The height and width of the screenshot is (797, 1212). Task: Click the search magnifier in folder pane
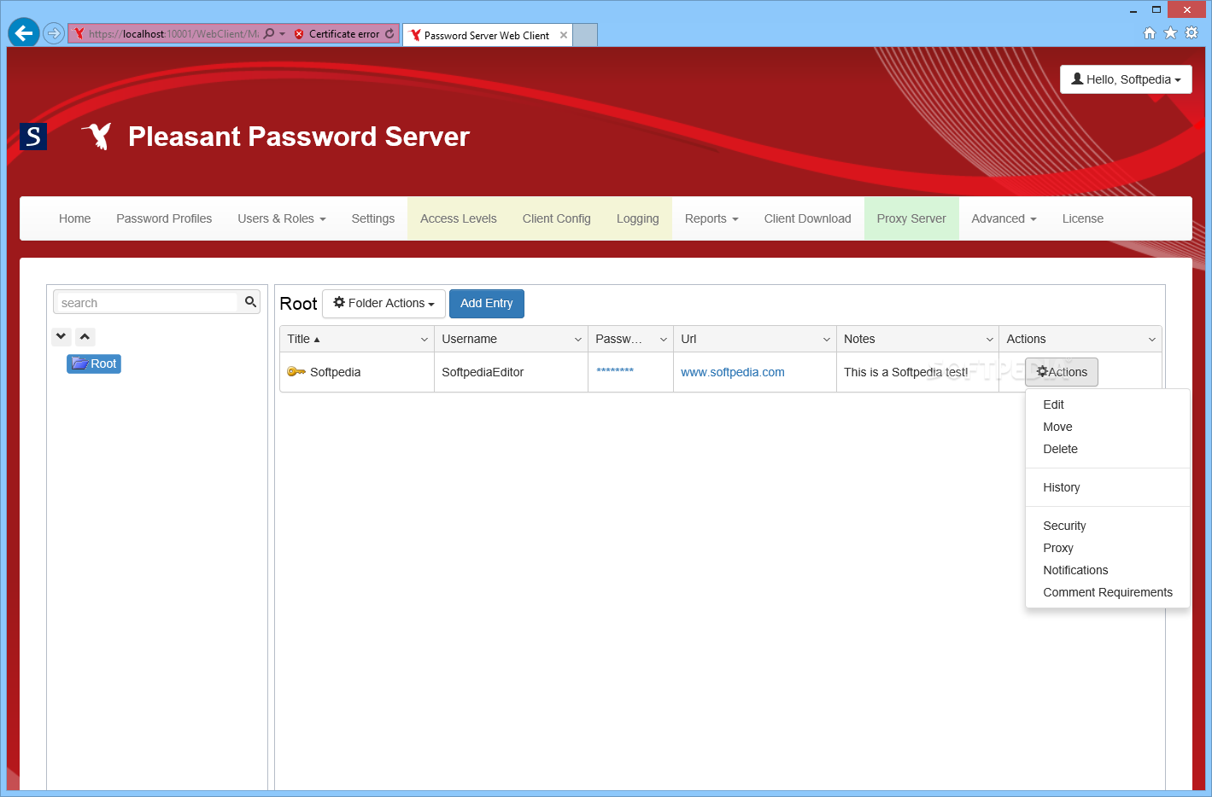250,302
